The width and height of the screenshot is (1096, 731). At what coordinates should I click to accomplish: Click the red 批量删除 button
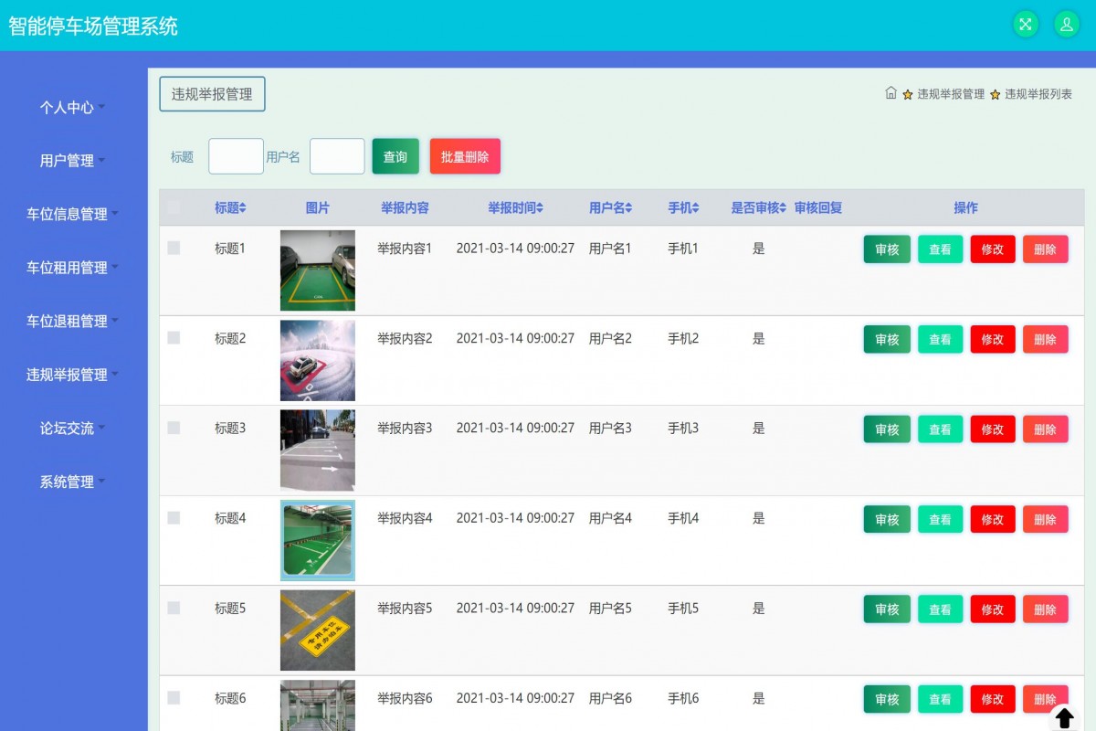pos(465,155)
